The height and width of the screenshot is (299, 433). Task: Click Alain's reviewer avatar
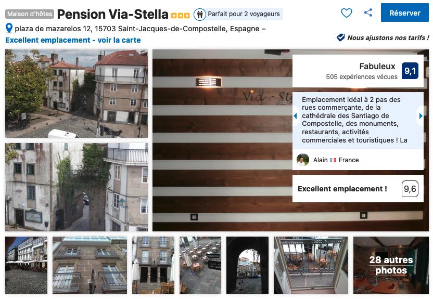(x=303, y=160)
